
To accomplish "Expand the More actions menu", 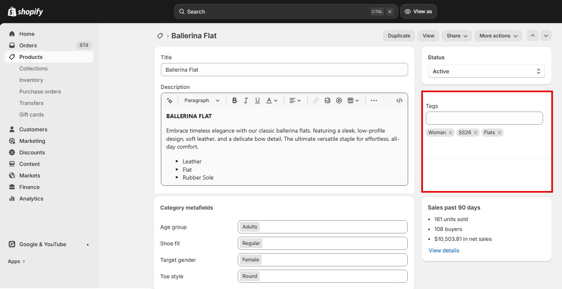I will [498, 36].
